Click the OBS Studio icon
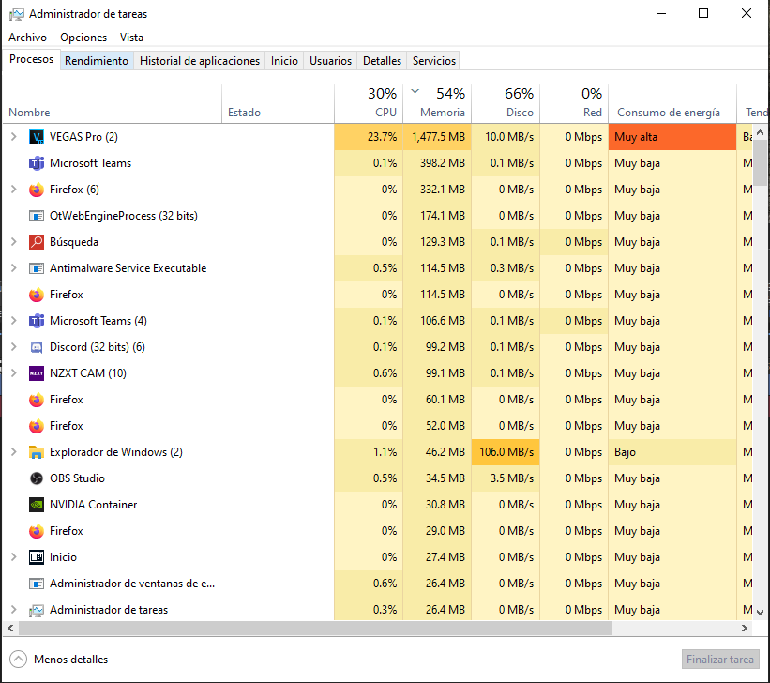 (37, 478)
